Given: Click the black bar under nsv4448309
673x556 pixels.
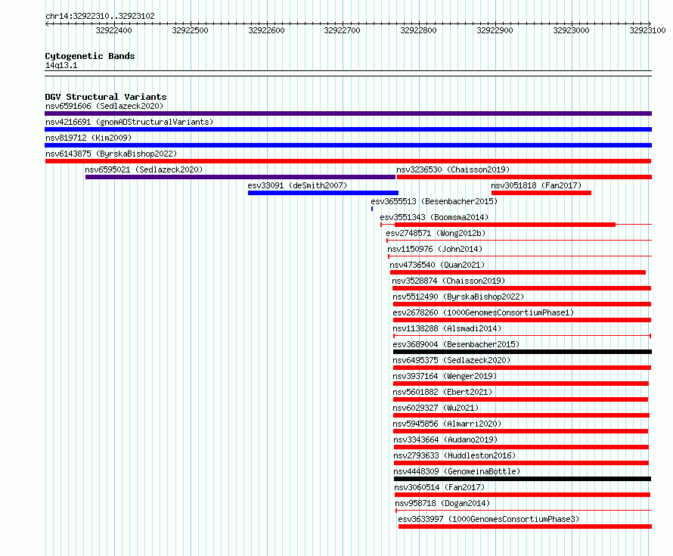Looking at the screenshot, I should [x=523, y=479].
